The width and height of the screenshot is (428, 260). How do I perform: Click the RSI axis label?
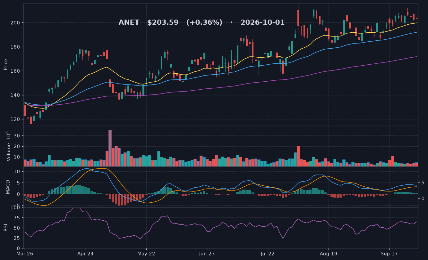tap(5, 228)
